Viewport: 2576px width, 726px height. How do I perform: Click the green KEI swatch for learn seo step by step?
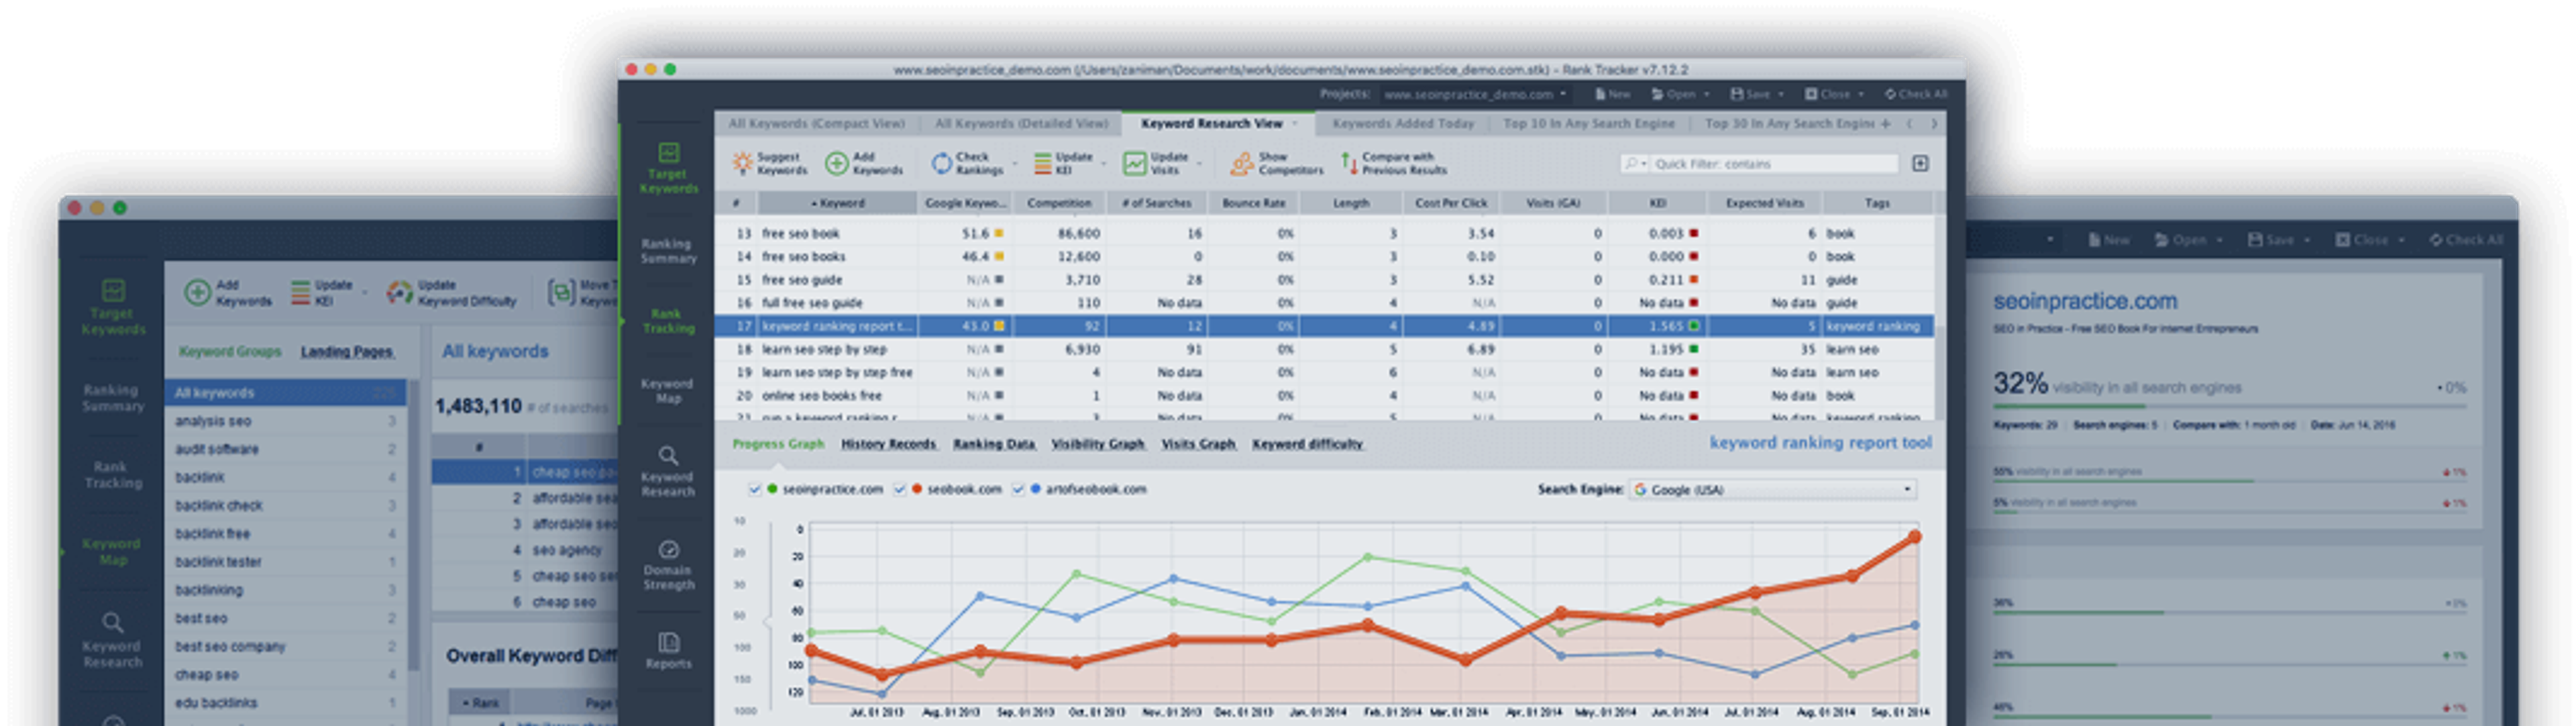click(1694, 349)
